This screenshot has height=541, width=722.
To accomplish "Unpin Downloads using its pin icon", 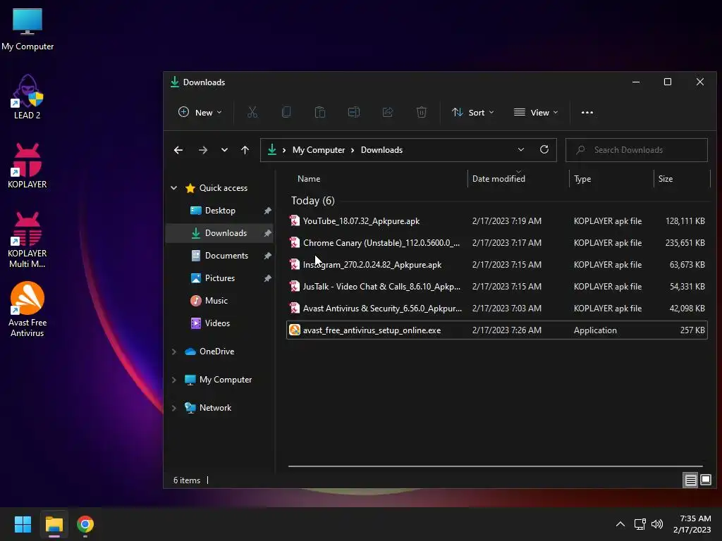I will pyautogui.click(x=267, y=233).
